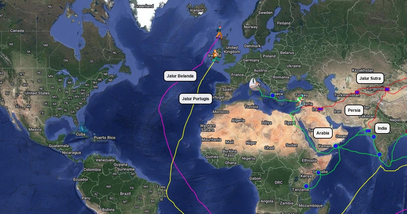Select the blue dot marker below India label

(373, 137)
